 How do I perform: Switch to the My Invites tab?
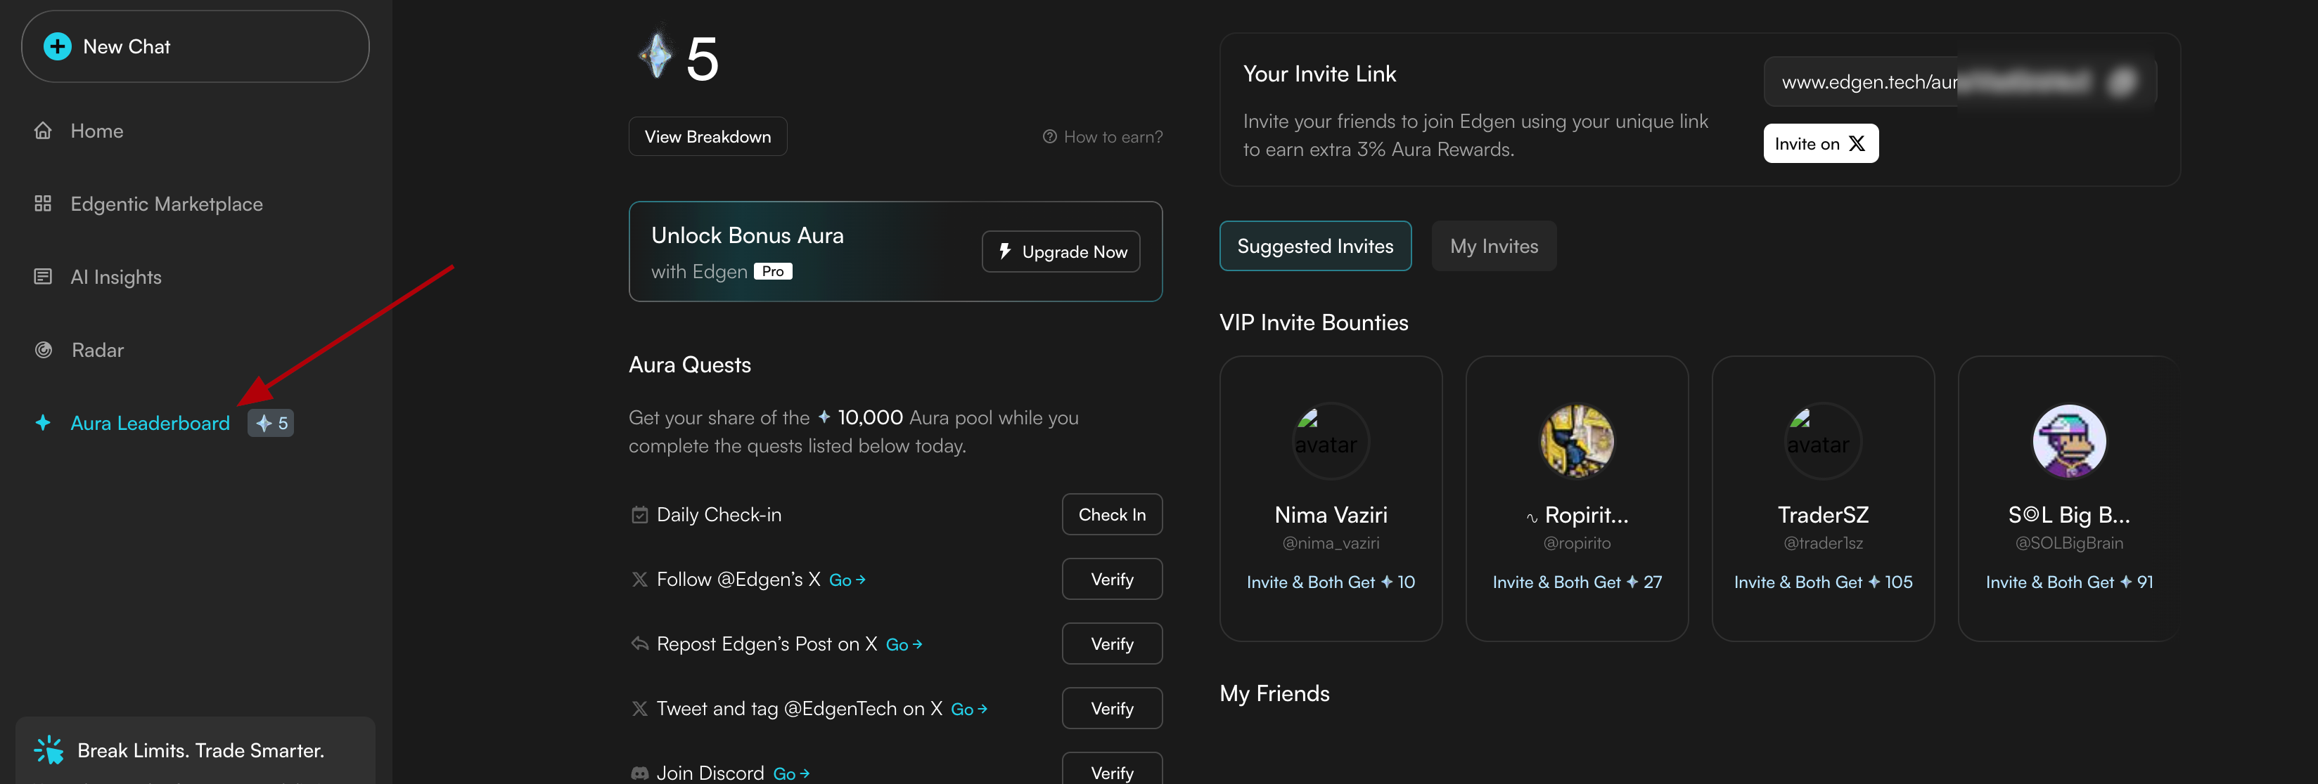coord(1494,247)
